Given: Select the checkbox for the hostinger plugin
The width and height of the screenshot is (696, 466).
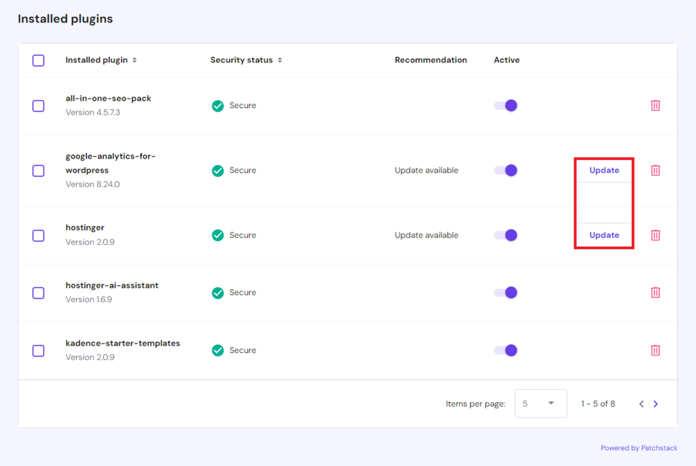Looking at the screenshot, I should point(38,235).
